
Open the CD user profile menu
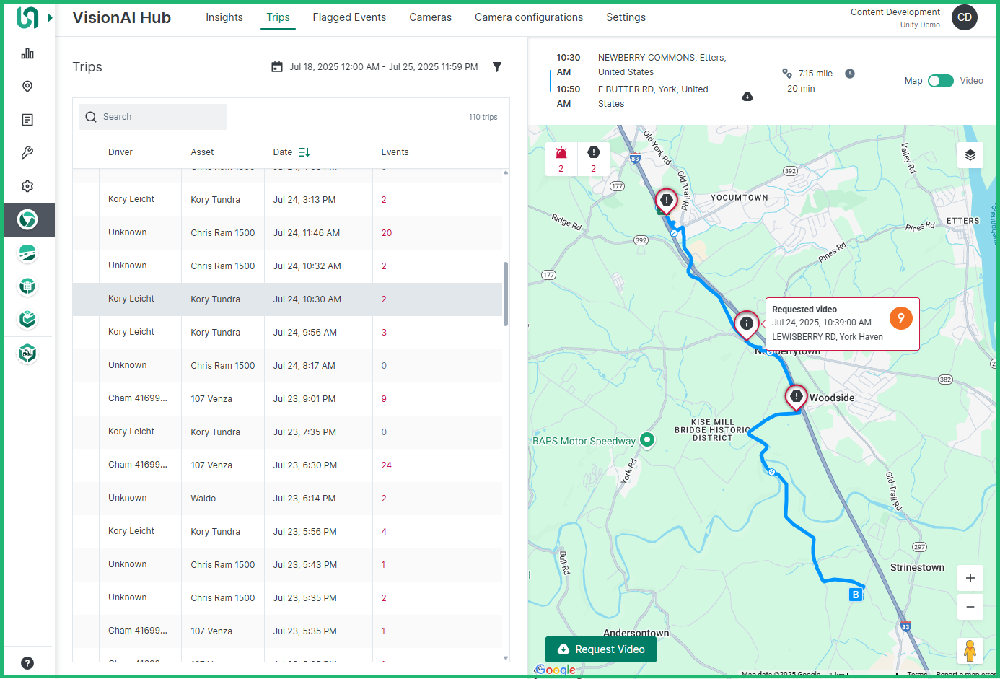pyautogui.click(x=964, y=17)
